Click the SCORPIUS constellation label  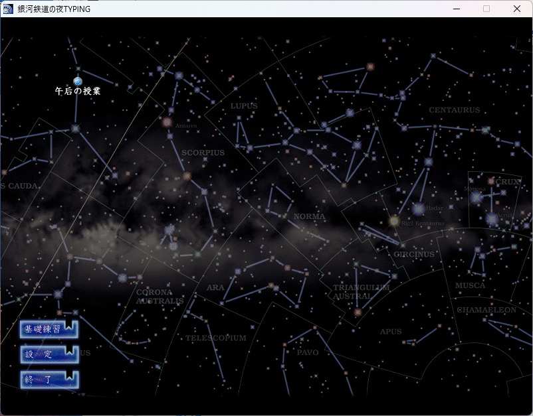203,153
